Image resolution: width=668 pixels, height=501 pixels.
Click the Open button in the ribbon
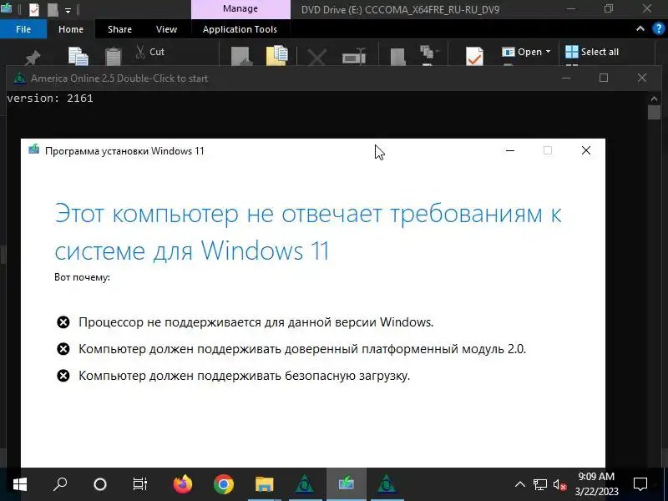pos(527,52)
